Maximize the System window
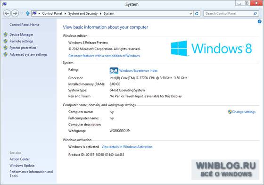Image resolution: width=264 pixels, height=185 pixels. point(247,3)
